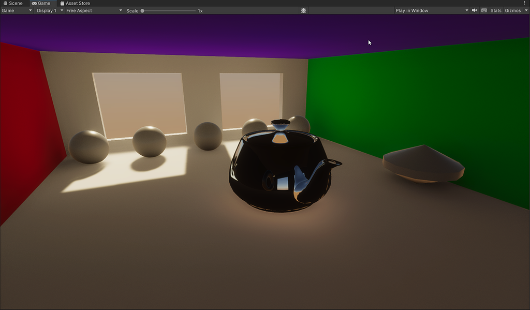Image resolution: width=530 pixels, height=310 pixels.
Task: Enable VSync with the monitor icon beside the speaker
Action: pyautogui.click(x=483, y=10)
